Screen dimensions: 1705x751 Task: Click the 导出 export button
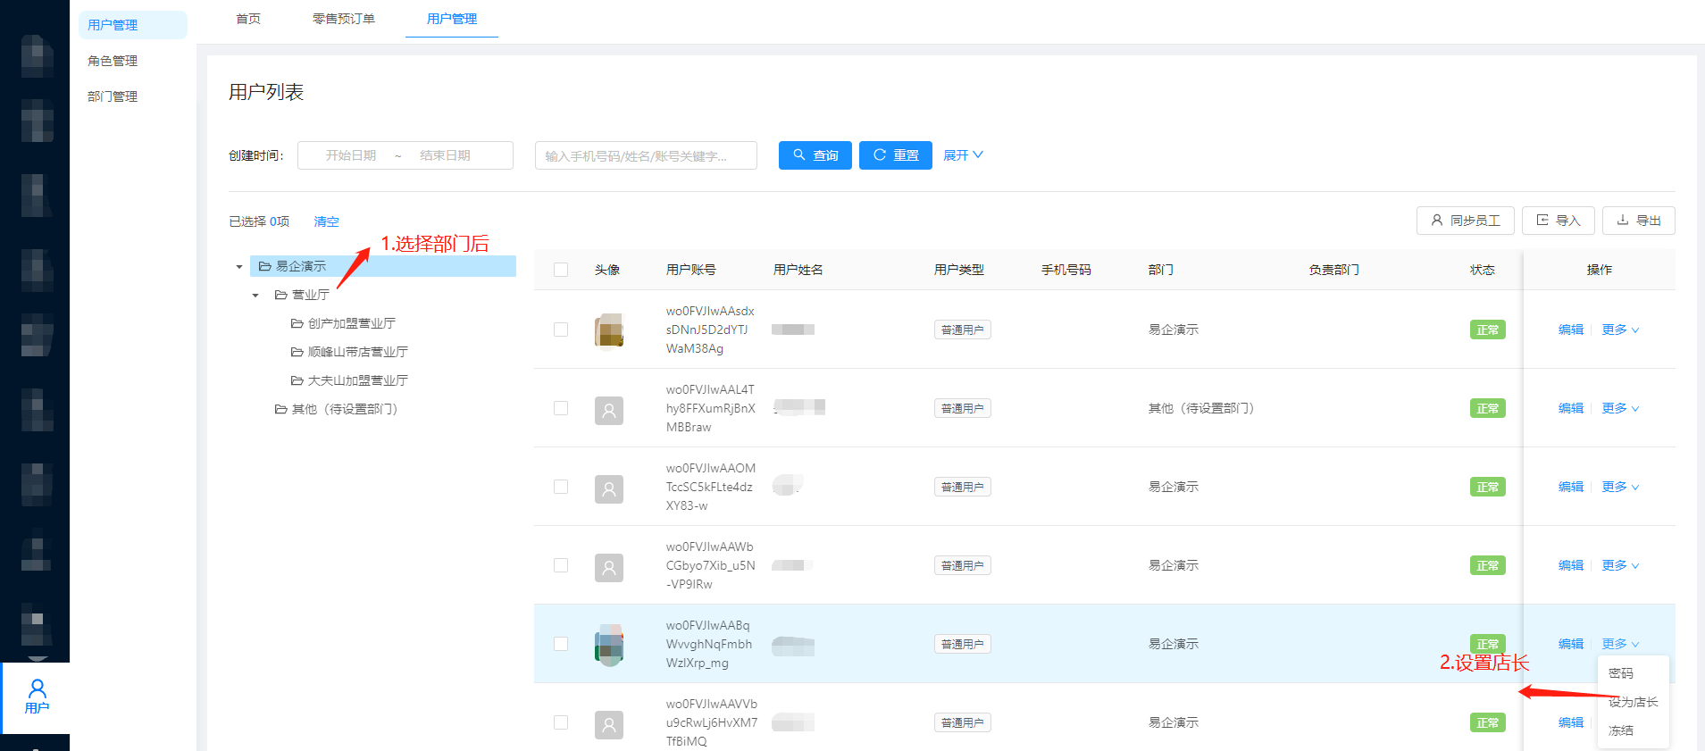pos(1639,221)
